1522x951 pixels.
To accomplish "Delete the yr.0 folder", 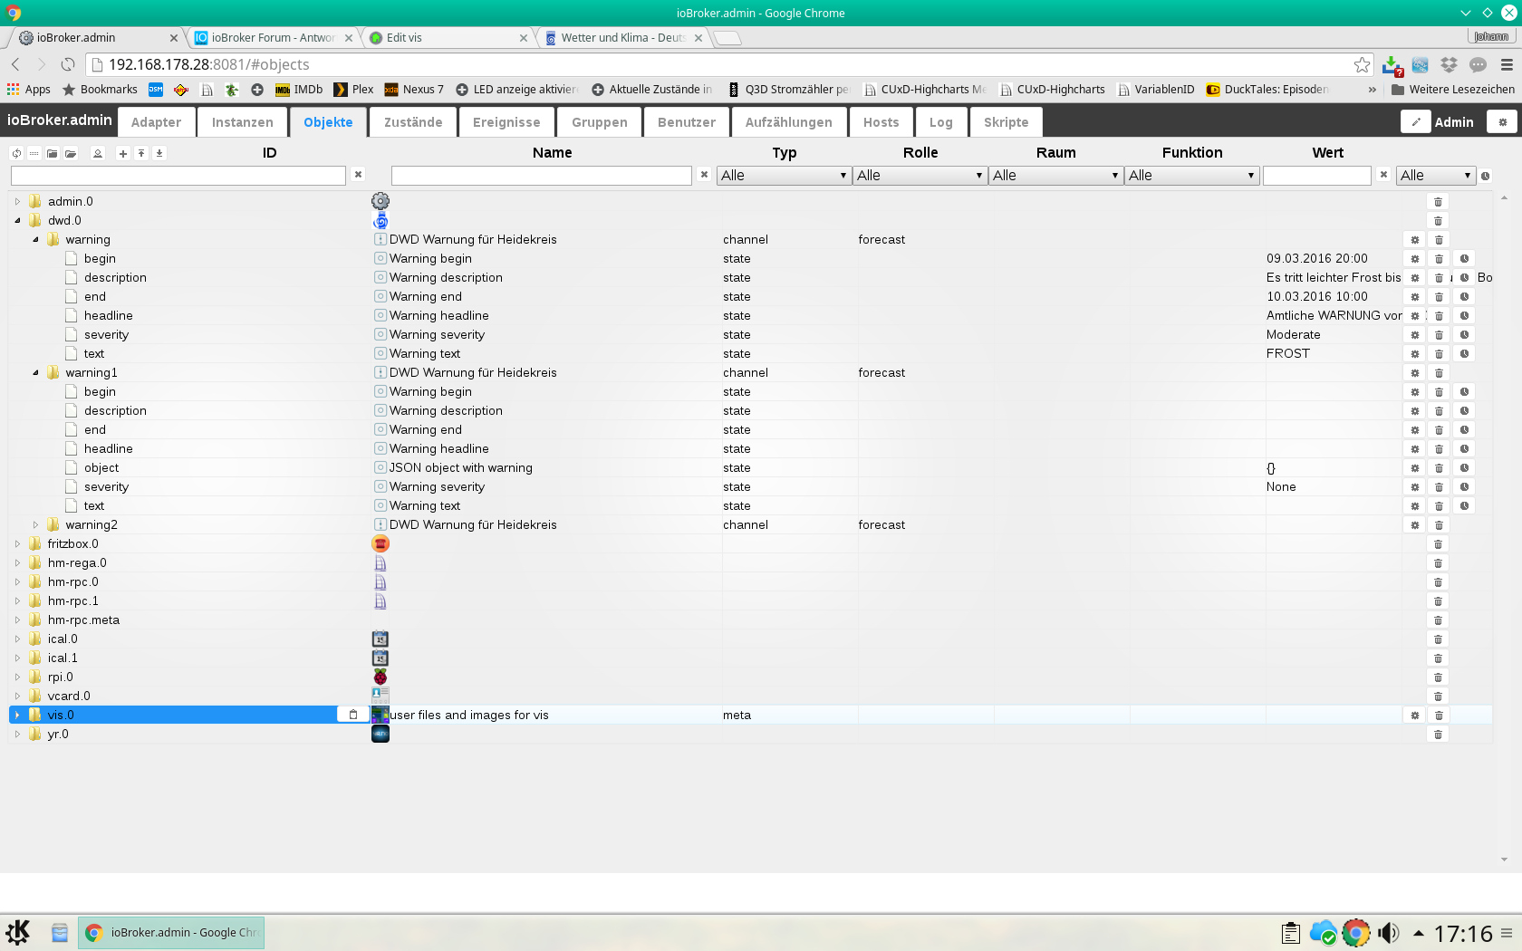I will 1438,735.
